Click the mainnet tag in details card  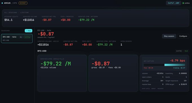pos(160,88)
